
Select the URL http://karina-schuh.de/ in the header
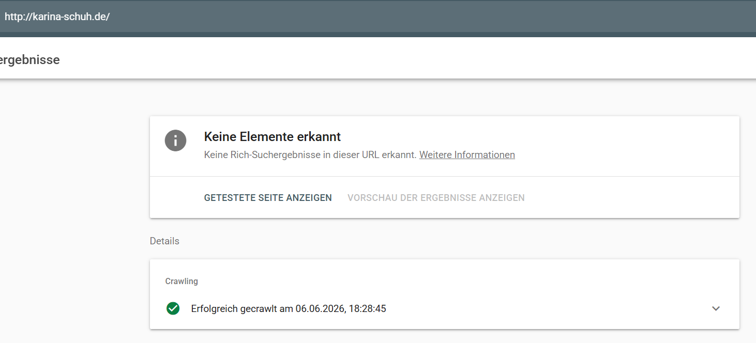tap(57, 17)
